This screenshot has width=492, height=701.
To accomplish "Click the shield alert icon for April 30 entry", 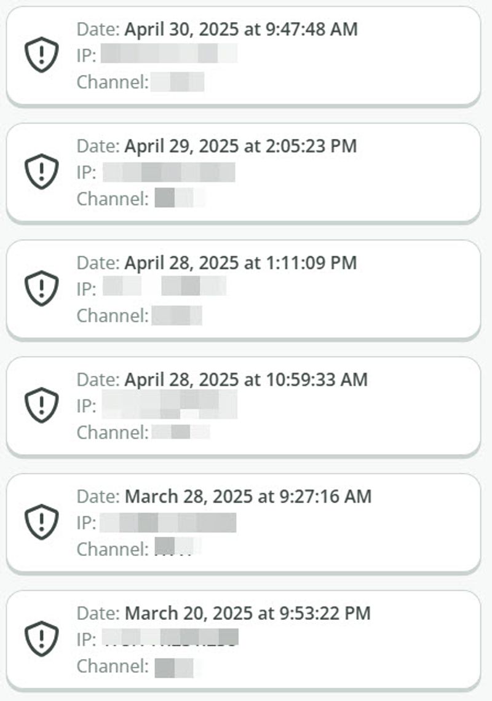I will [x=41, y=55].
